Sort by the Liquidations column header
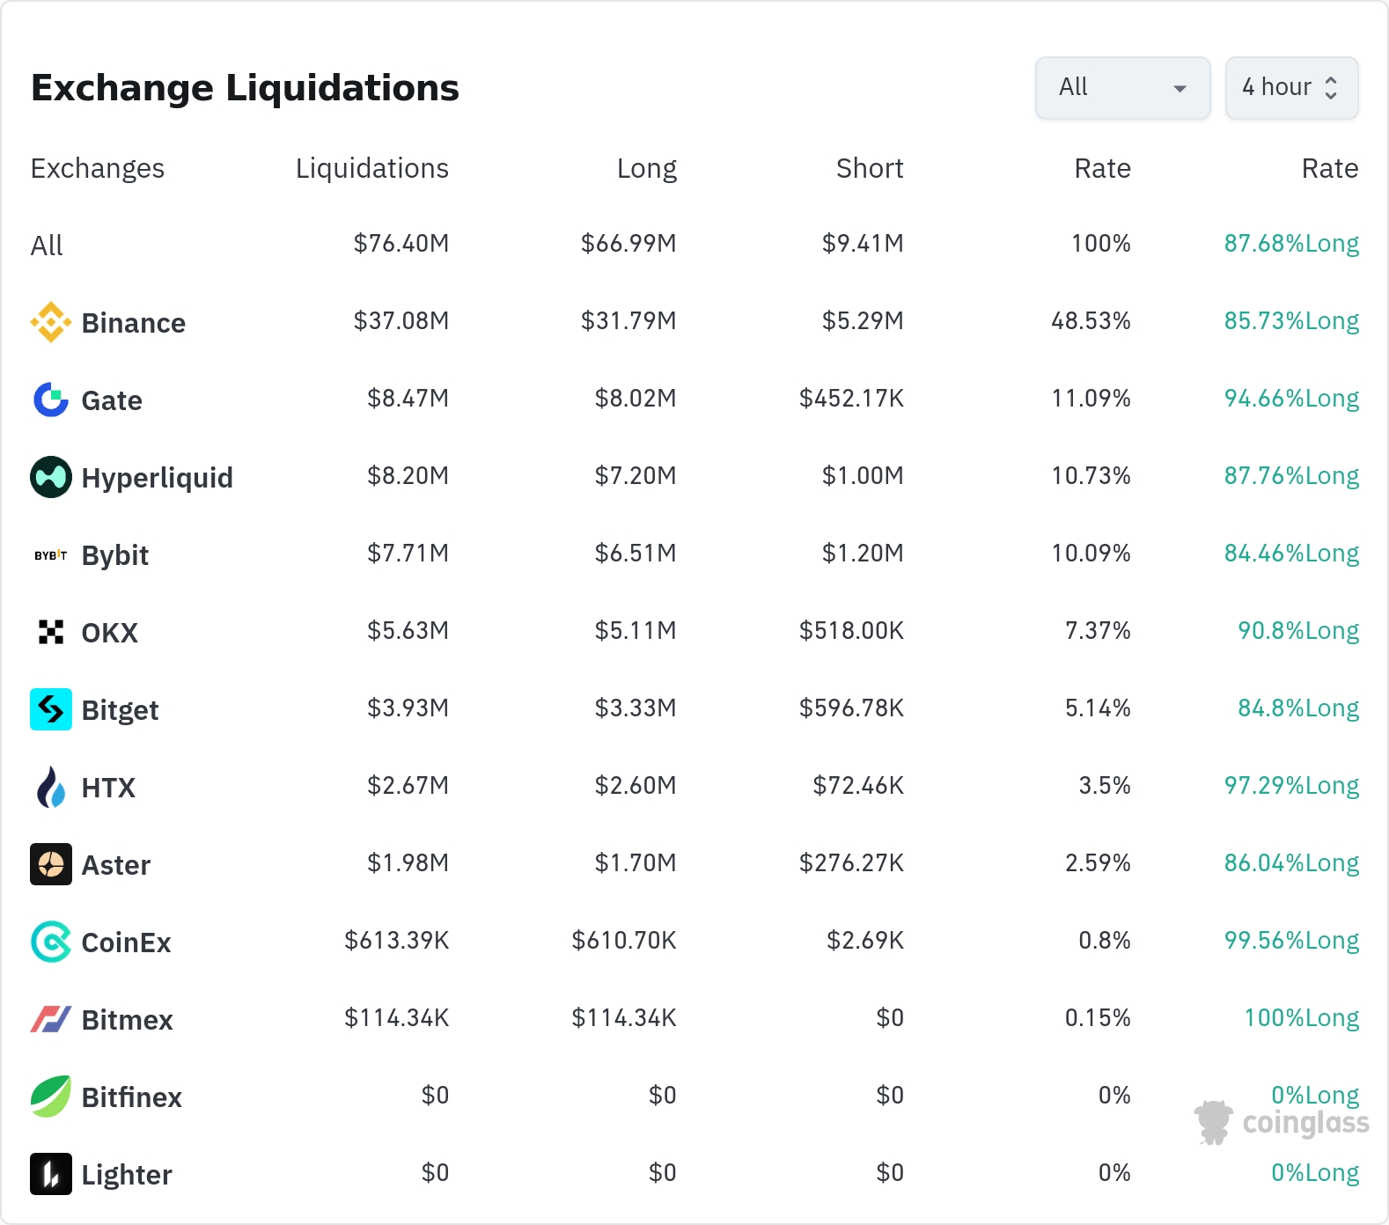1389x1225 pixels. [x=371, y=168]
